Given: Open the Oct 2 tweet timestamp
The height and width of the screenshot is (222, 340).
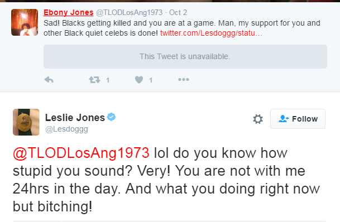Looking at the screenshot, I should [x=178, y=13].
